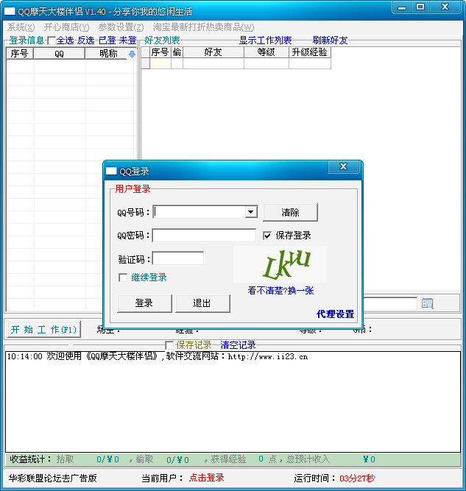The image size is (466, 491).
Task: Toggle the 保存登录 checkbox
Action: click(267, 236)
